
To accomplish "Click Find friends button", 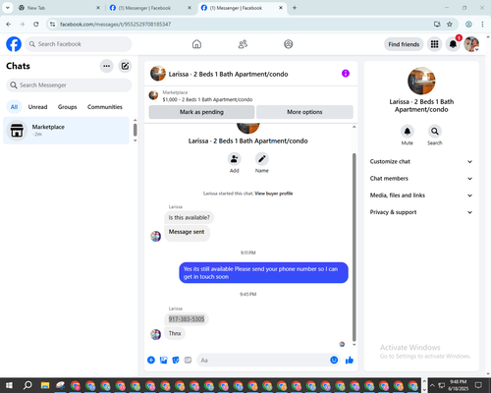I will (x=404, y=44).
